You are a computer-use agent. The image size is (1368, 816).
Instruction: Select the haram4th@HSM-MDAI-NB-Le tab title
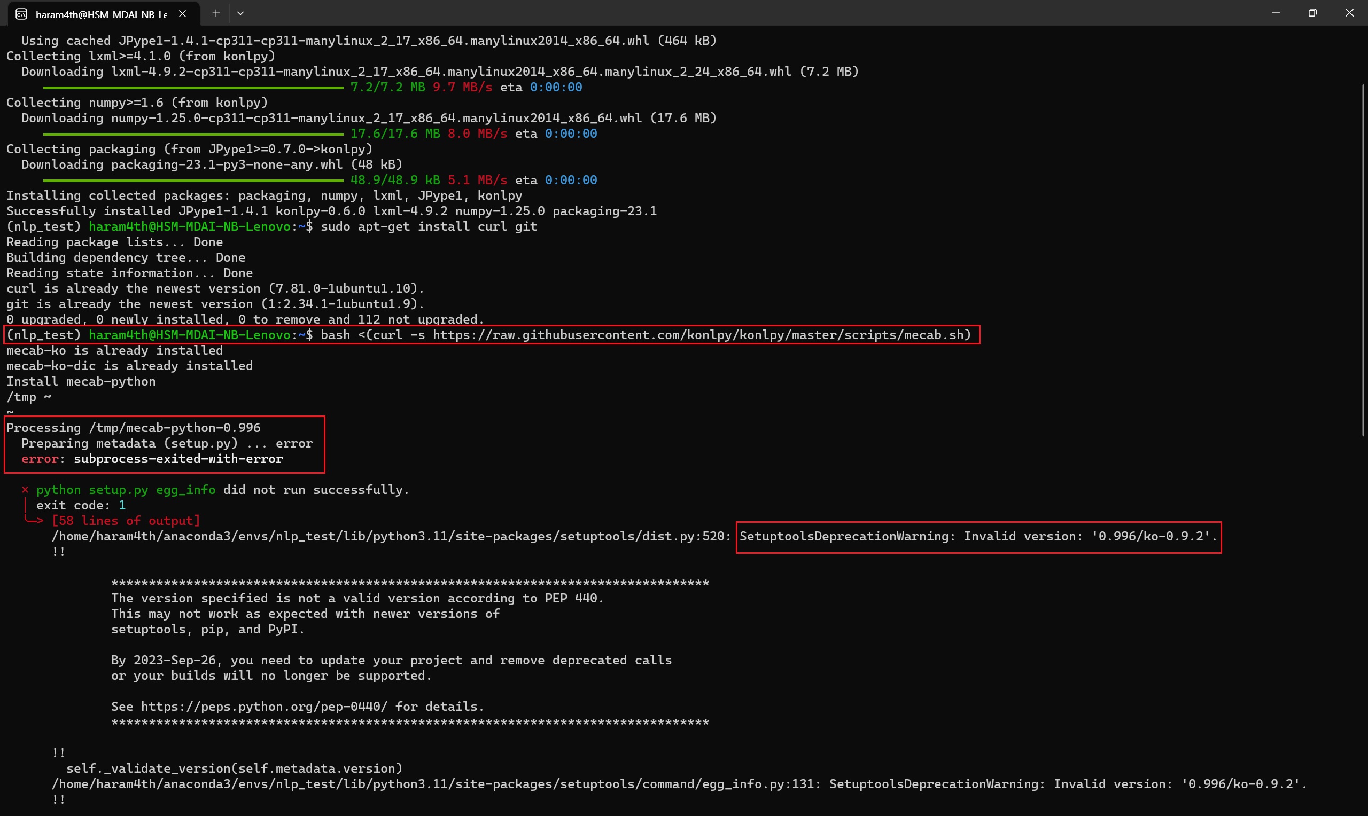[101, 14]
